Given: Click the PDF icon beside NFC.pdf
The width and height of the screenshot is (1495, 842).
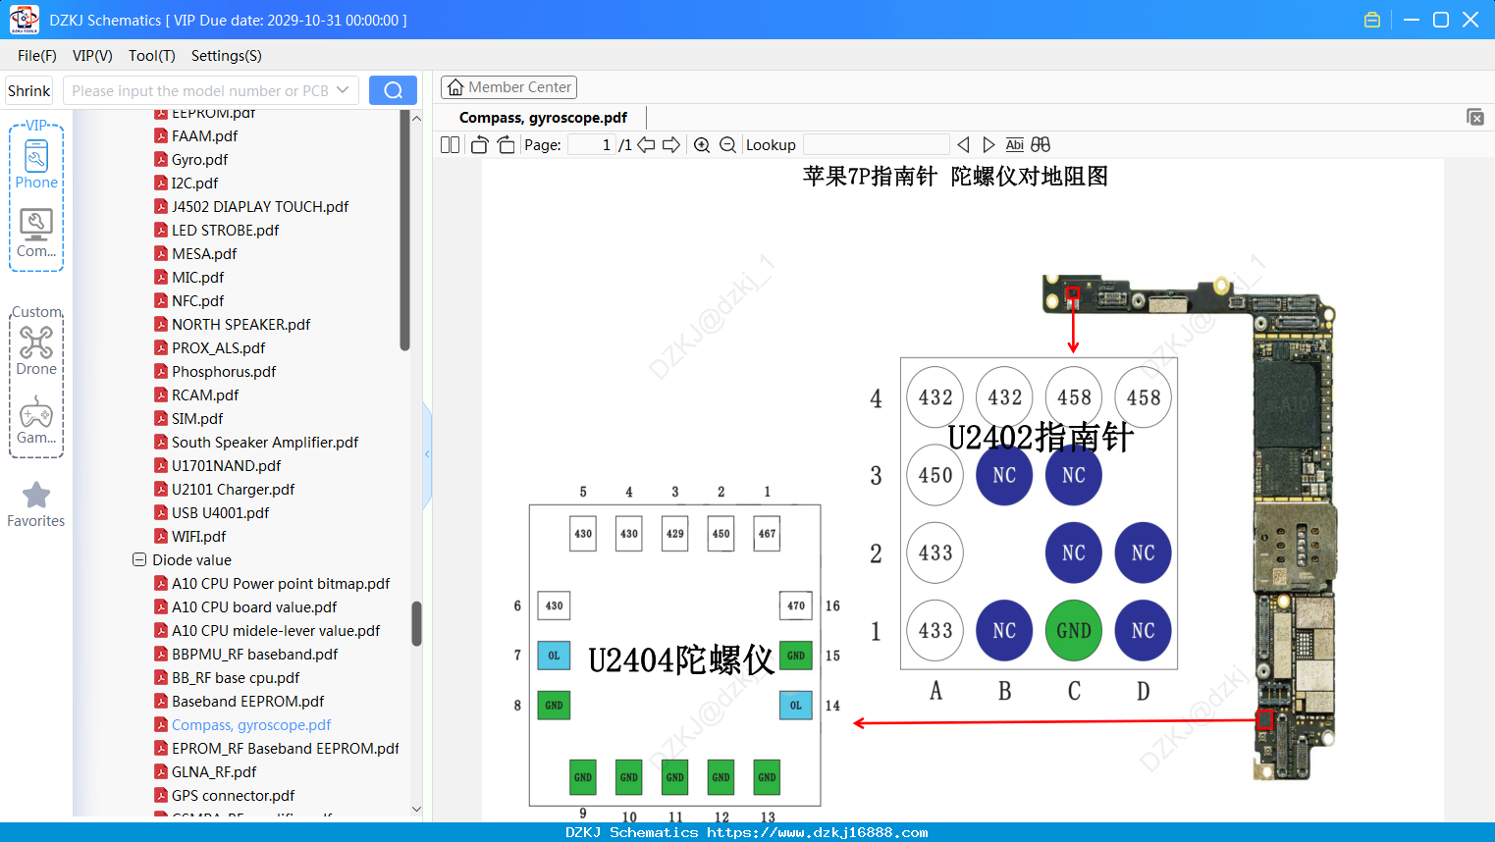Looking at the screenshot, I should point(161,300).
